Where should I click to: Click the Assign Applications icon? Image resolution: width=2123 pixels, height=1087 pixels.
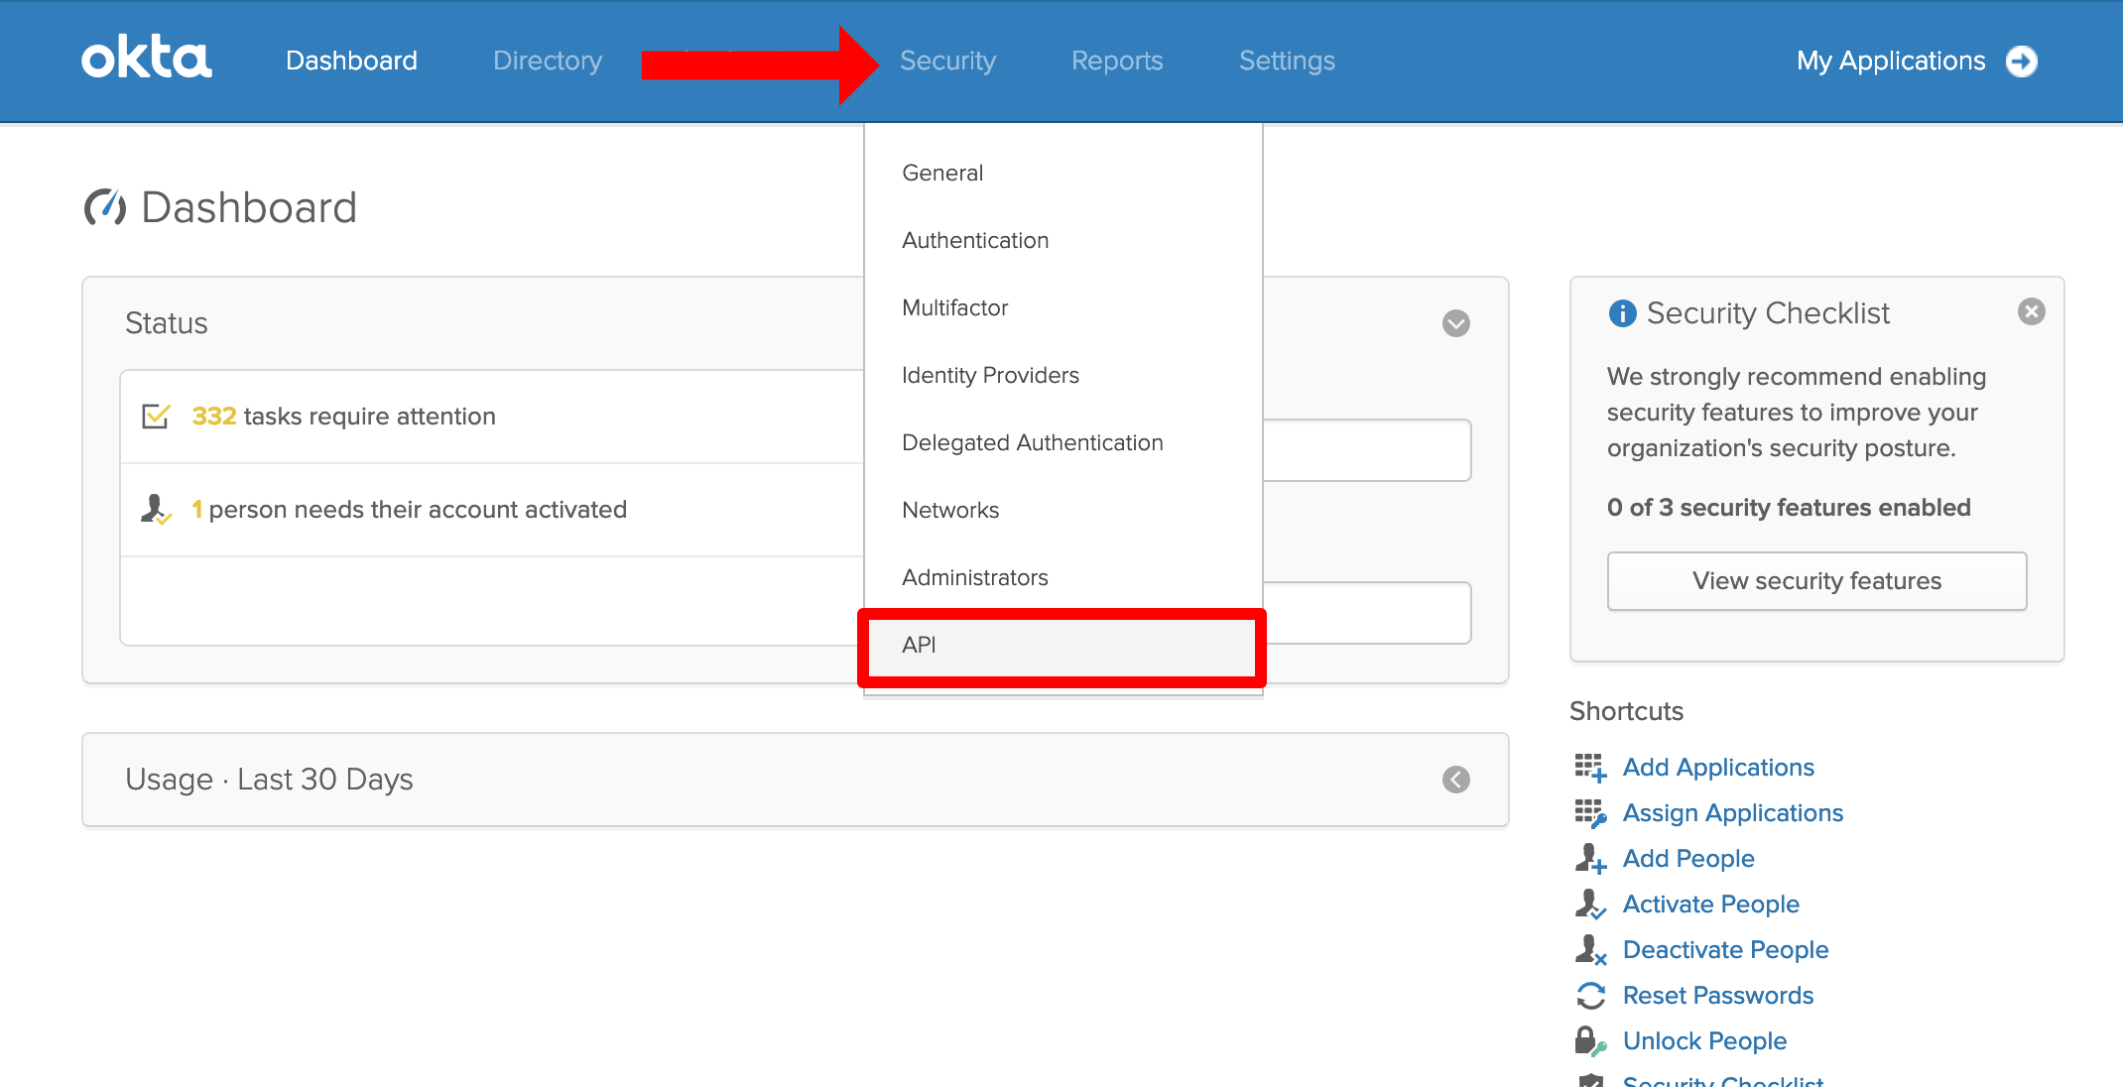(x=1590, y=813)
